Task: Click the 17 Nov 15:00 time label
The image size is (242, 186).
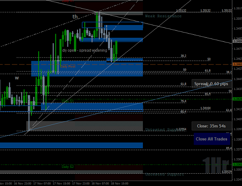Action: click(x=62, y=184)
